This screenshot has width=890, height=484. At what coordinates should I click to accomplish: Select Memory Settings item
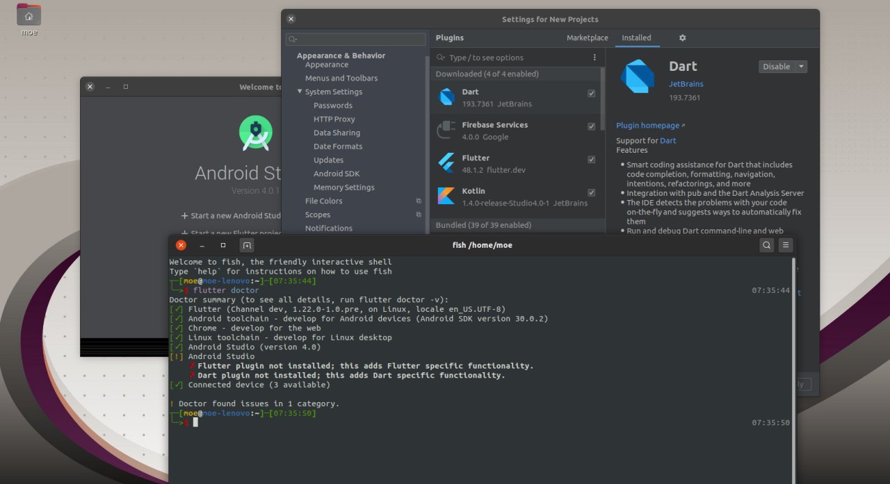pos(344,187)
